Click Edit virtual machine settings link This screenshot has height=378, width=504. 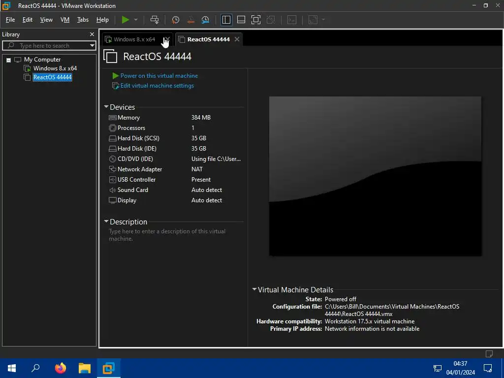157,86
